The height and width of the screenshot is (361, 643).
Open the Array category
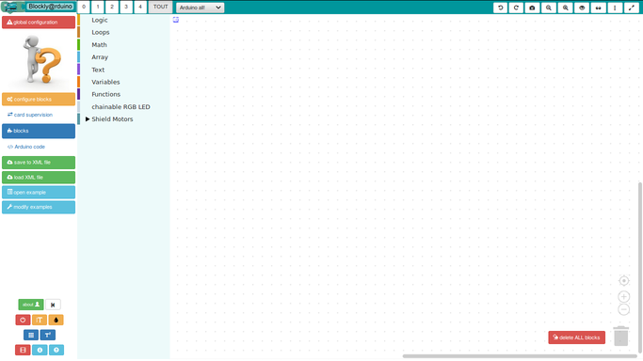point(100,57)
